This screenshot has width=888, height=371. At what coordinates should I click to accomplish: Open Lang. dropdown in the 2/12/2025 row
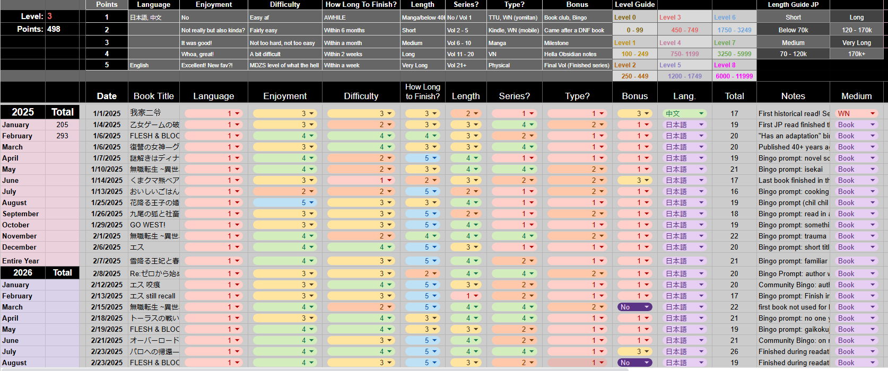[684, 285]
